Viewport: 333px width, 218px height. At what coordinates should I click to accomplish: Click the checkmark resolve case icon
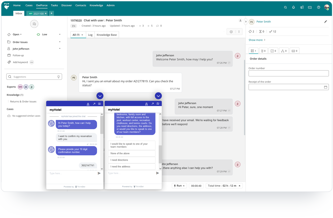pos(231,32)
